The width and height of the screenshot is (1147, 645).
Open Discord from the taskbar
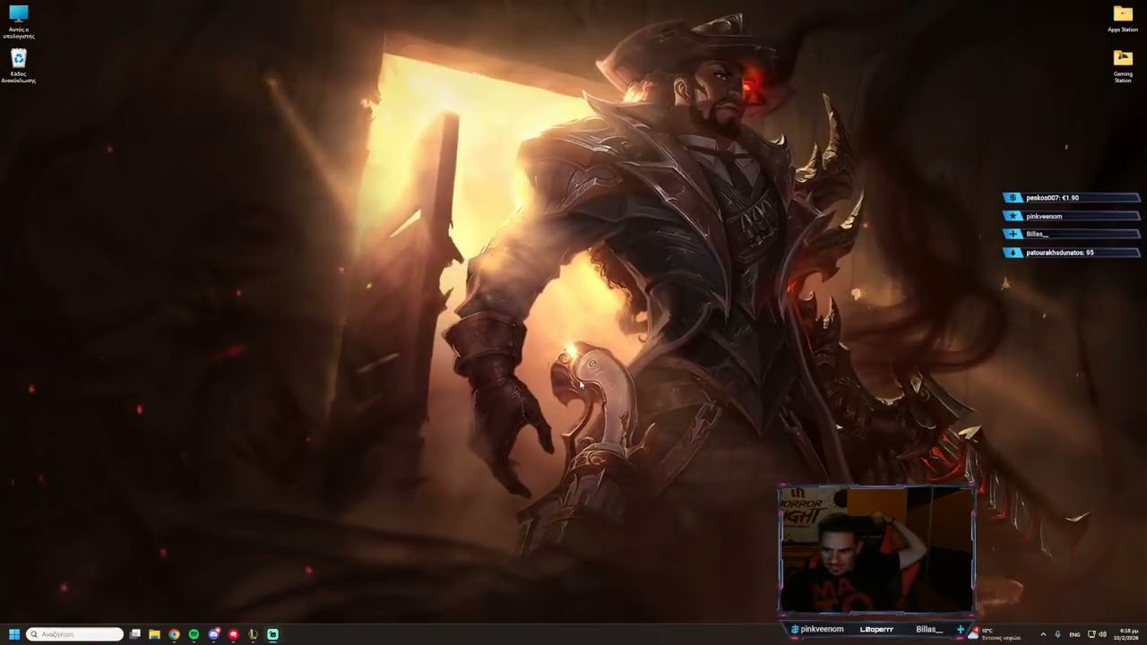tap(213, 634)
